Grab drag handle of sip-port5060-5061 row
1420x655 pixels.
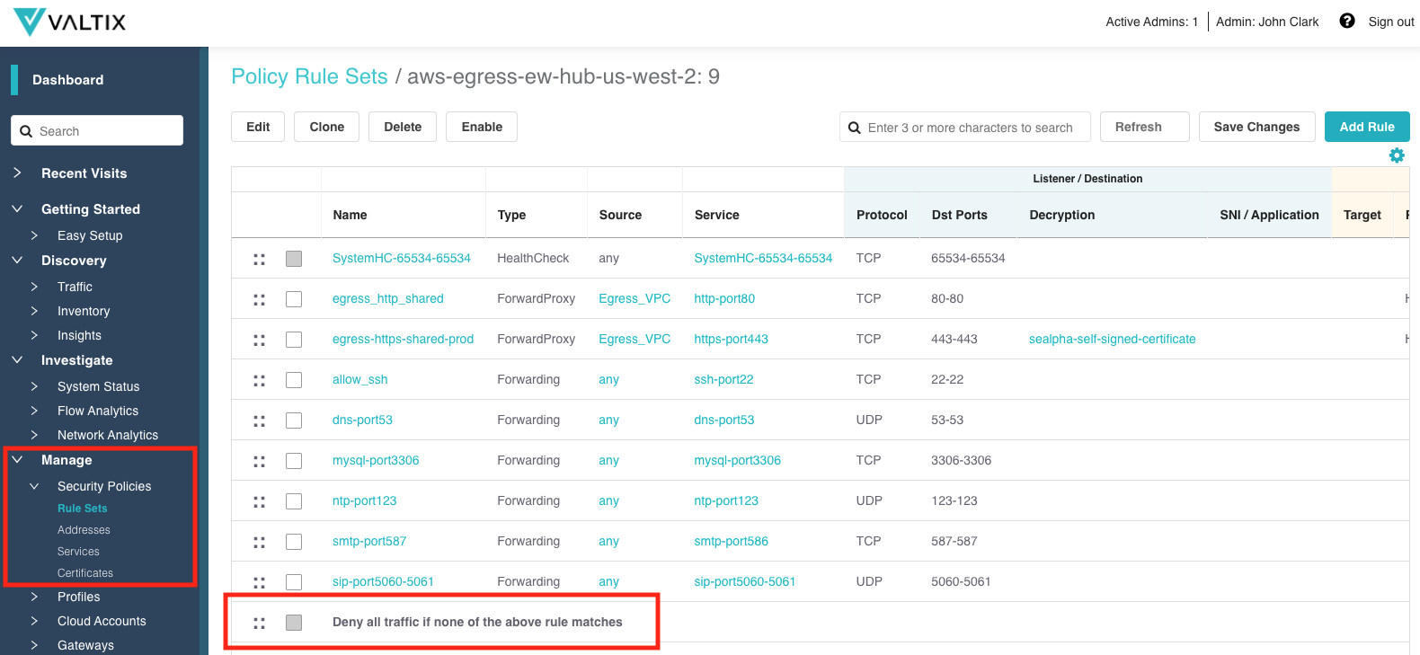point(259,582)
